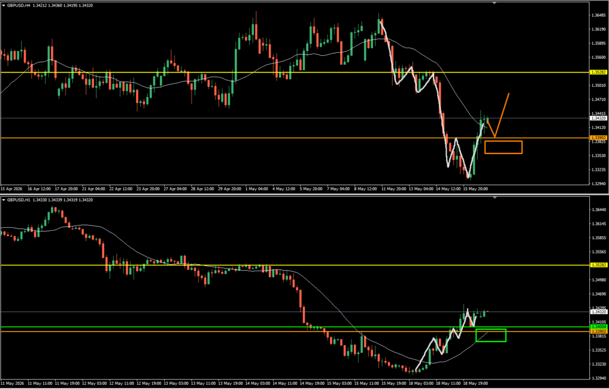Click the 13 May 03:00 label on H1 time axis
This screenshot has width=609, height=389.
click(175, 383)
